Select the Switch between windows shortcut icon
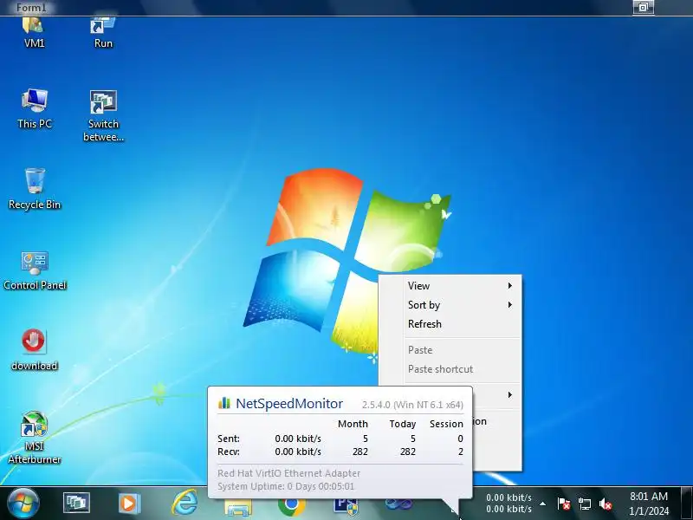 (103, 116)
